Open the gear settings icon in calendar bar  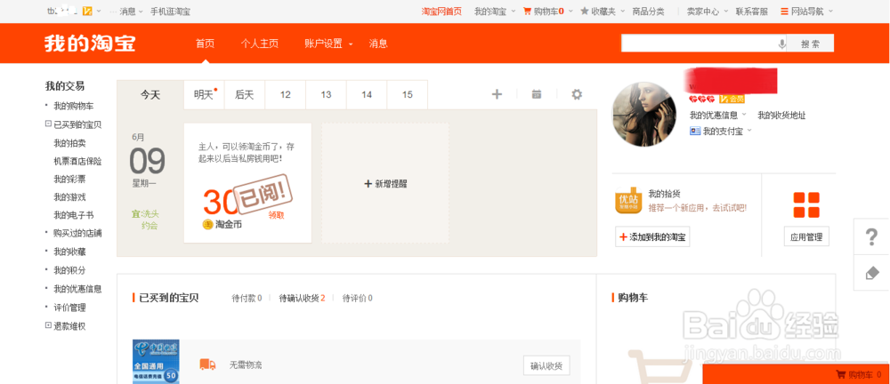coord(577,94)
